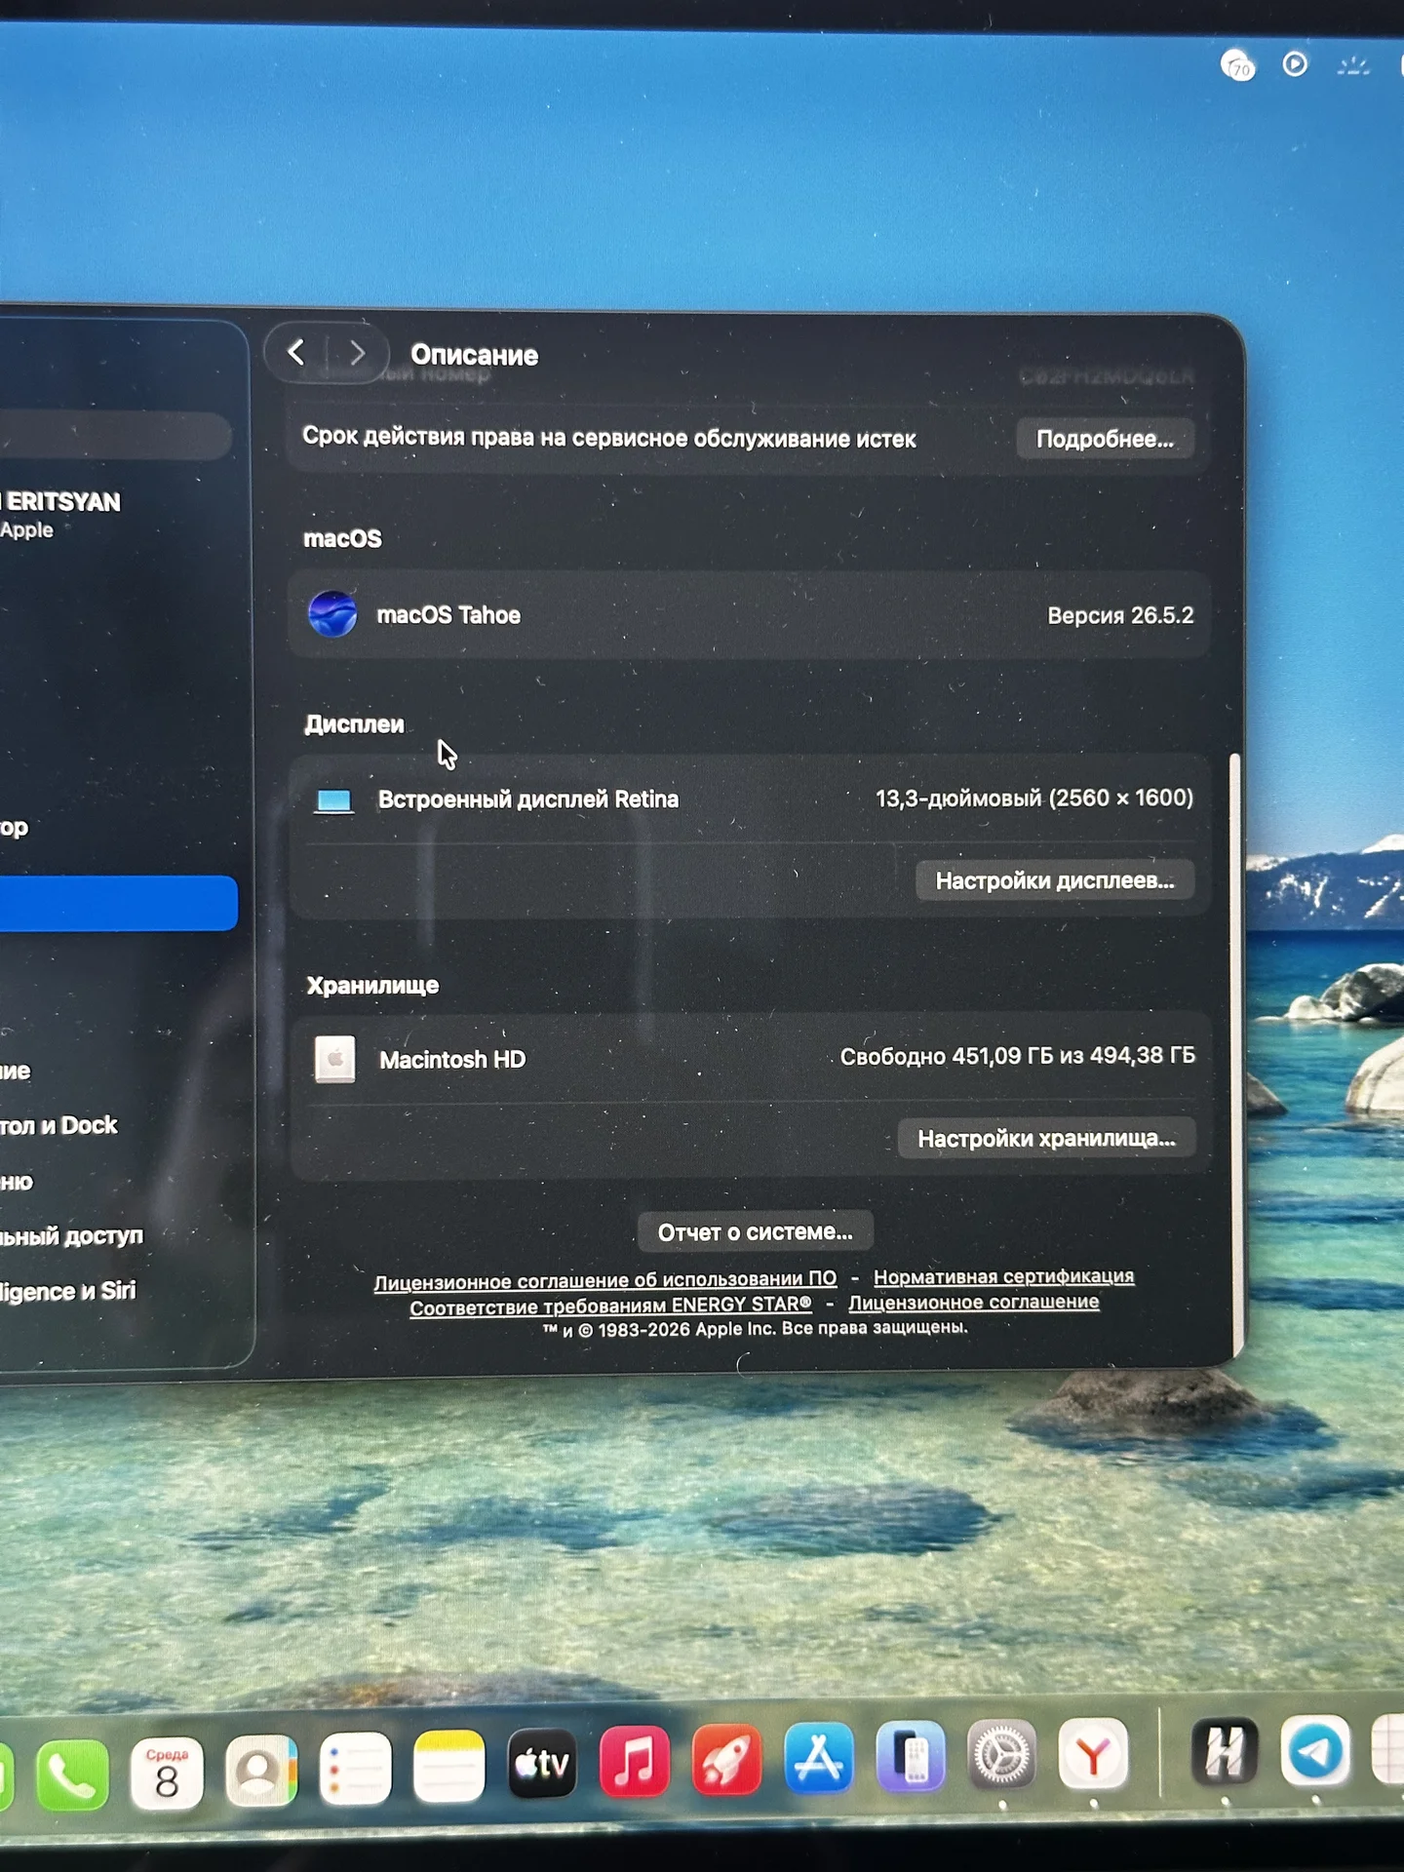Click the '1983-2026 Apple Inc.' copyright line
Viewport: 1404px width, 1872px height.
click(x=756, y=1329)
